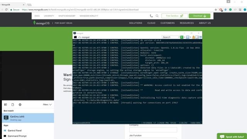Click the grey square extension icon

click(240, 10)
